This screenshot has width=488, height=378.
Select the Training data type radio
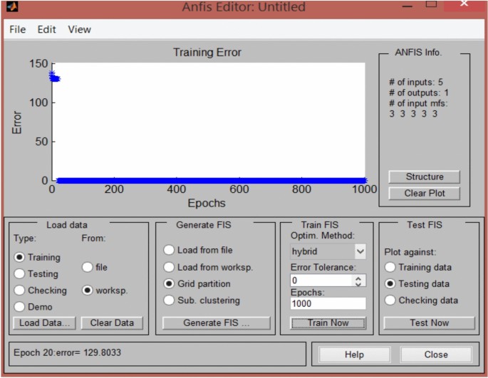point(19,257)
